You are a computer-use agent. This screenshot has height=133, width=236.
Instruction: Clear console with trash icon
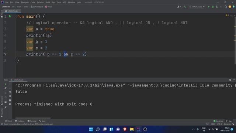[10, 104]
